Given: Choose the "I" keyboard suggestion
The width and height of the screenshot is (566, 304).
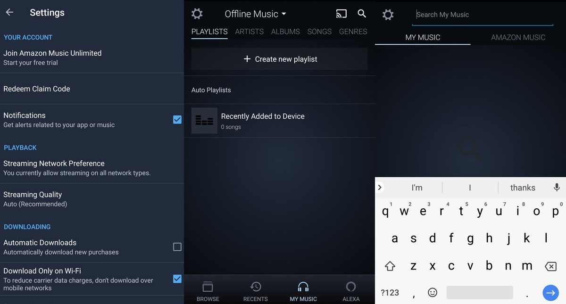Looking at the screenshot, I should point(470,188).
